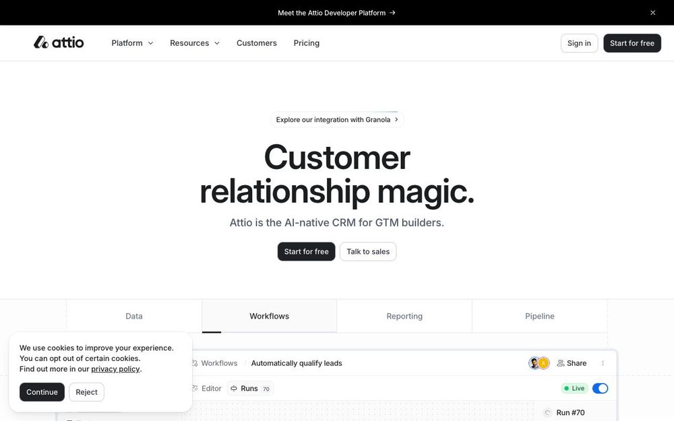Screen dimensions: 674x421
Task: Click the hero Start for free button
Action: coord(306,251)
